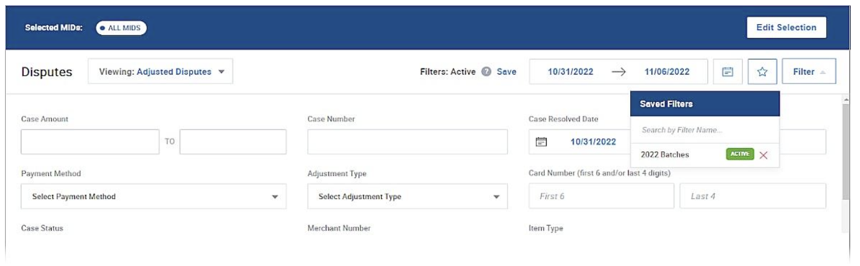Click the ACTIVE badge on 2022 Batches
860x266 pixels.
point(739,154)
